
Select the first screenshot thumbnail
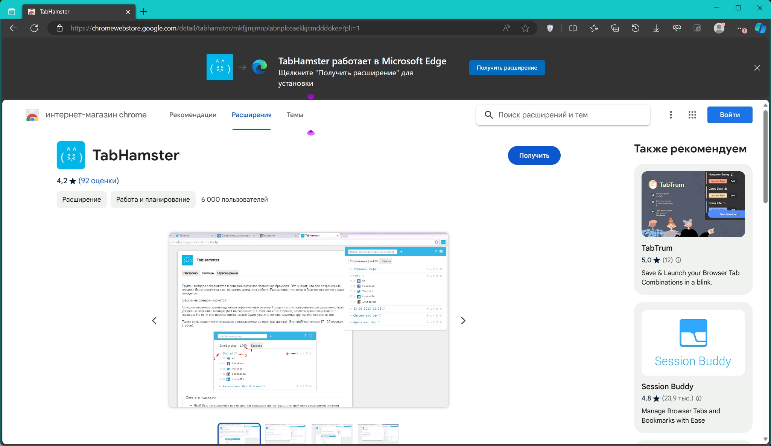(x=239, y=434)
